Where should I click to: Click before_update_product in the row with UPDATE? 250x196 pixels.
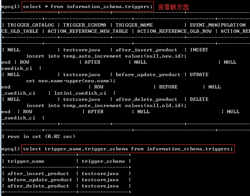click(x=148, y=75)
